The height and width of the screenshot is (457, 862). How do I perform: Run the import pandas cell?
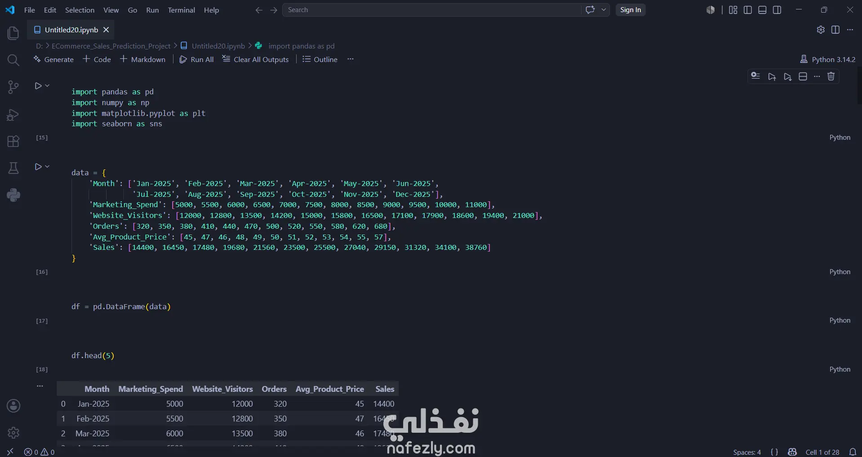pyautogui.click(x=38, y=86)
